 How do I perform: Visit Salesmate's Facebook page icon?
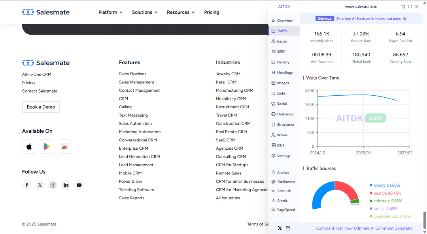tap(27, 185)
